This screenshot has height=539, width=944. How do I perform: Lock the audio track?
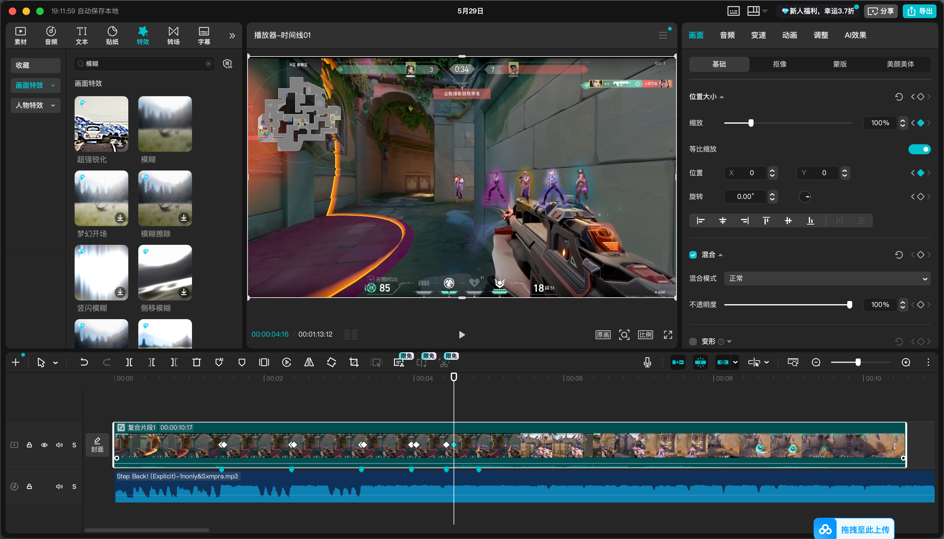pos(29,487)
